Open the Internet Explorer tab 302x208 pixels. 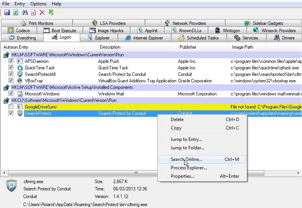pyautogui.click(x=144, y=38)
